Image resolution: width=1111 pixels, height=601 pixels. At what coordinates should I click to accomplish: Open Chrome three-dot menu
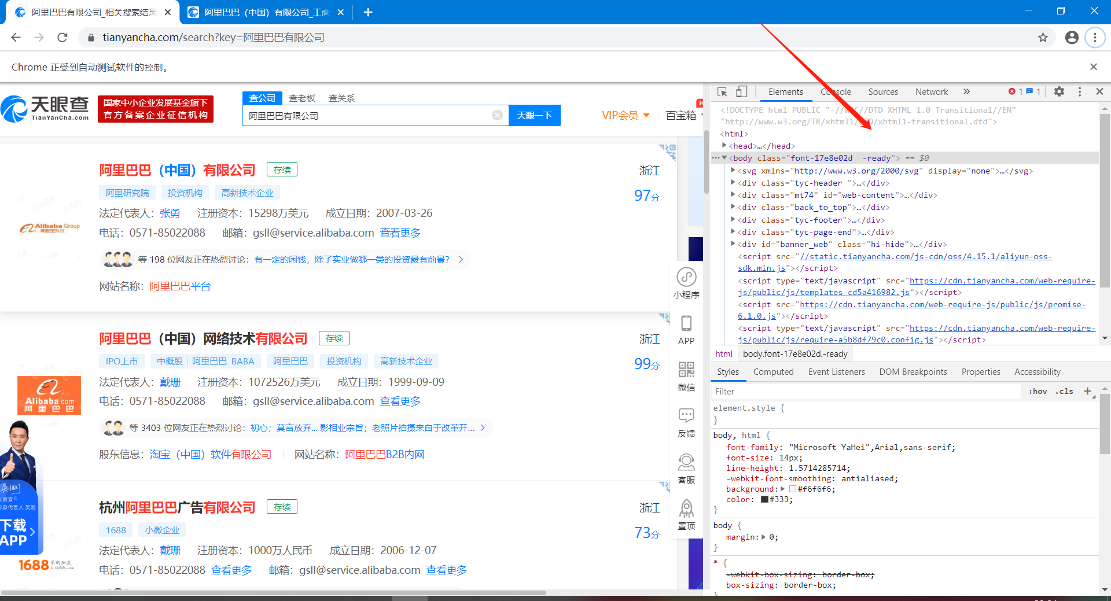click(x=1095, y=38)
